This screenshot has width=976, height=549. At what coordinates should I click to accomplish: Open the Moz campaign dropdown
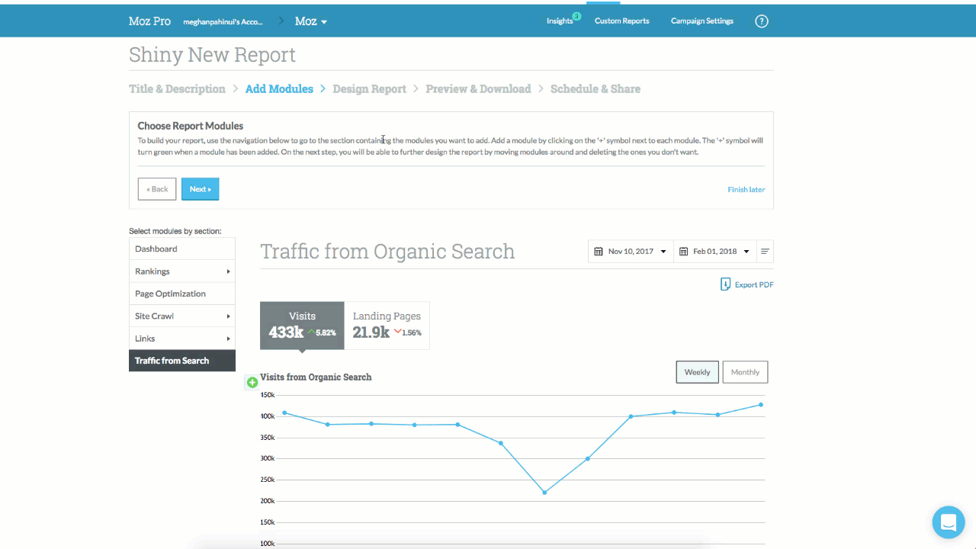tap(311, 21)
